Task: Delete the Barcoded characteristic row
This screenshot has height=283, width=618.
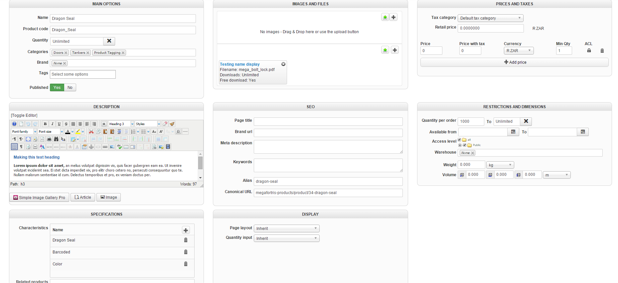Action: pyautogui.click(x=186, y=252)
